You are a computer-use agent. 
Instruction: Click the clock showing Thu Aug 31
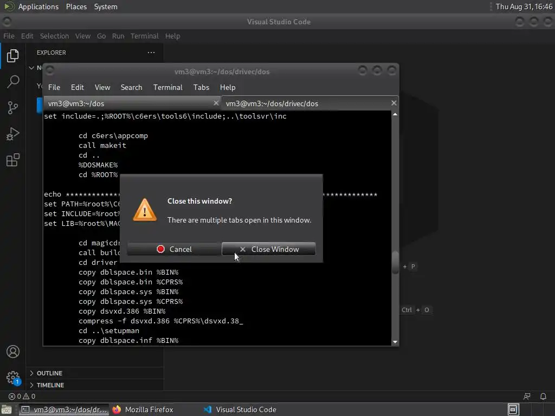tap(524, 6)
